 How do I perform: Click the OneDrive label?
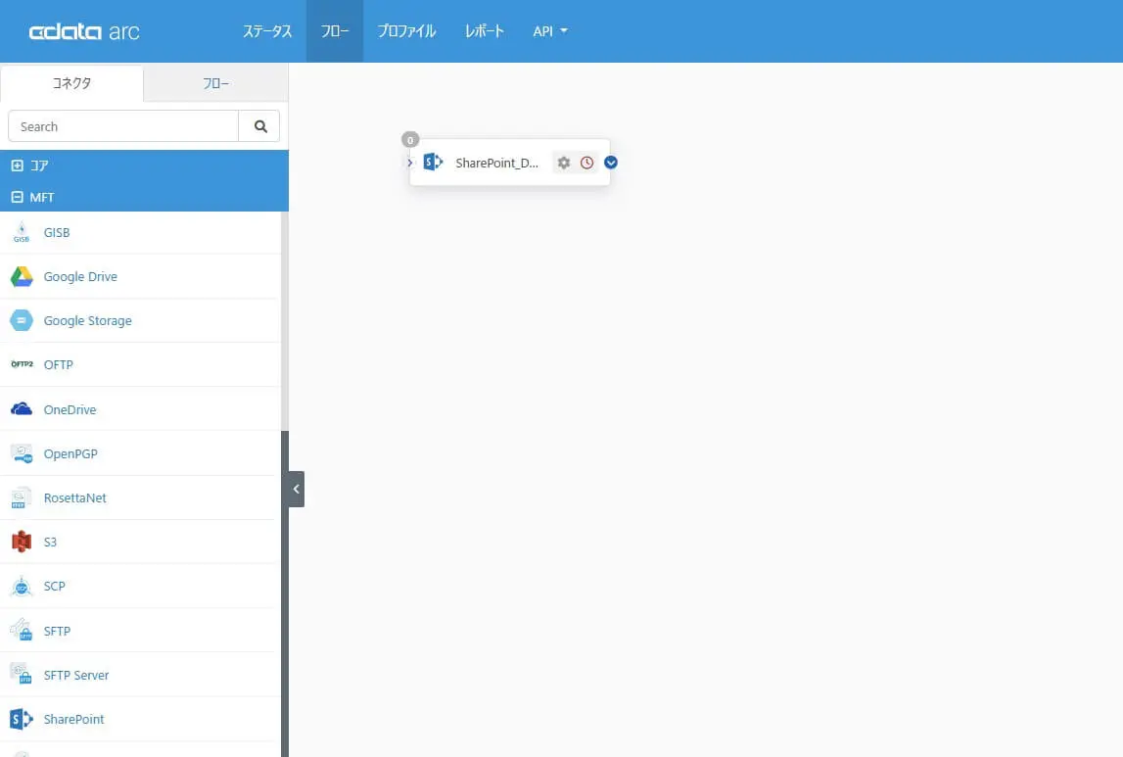(70, 409)
